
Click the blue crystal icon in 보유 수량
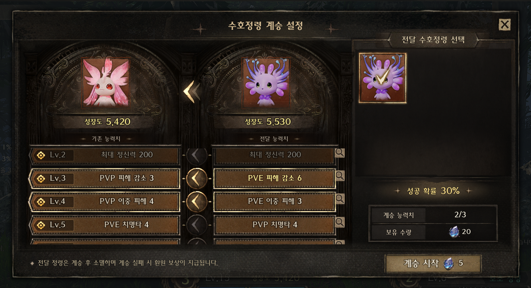coord(454,232)
